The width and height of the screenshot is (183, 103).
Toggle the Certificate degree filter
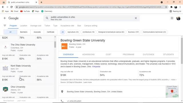51,32
